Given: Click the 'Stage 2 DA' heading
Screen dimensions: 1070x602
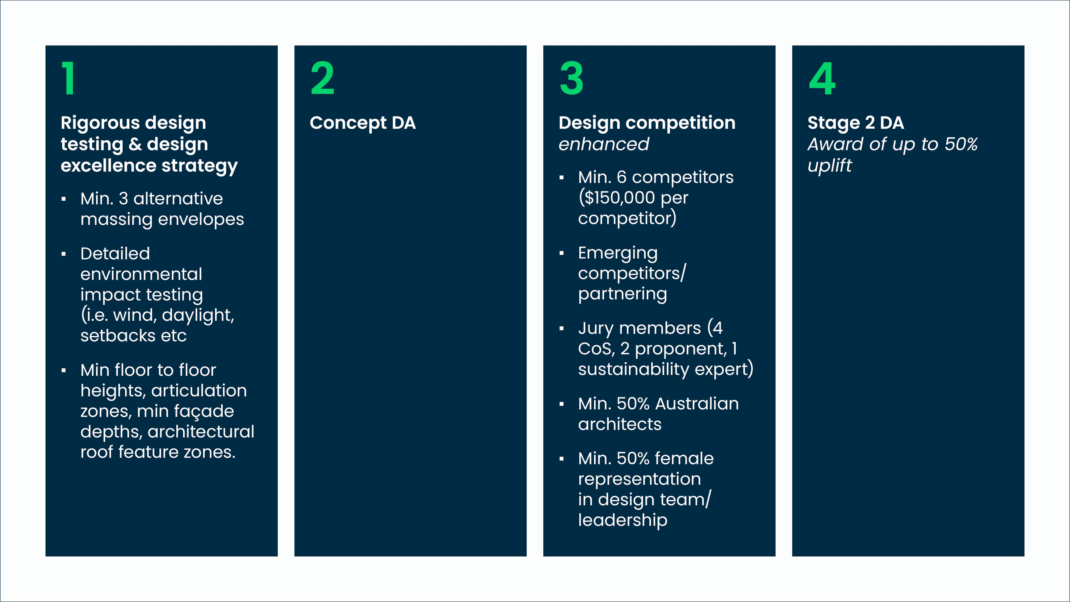Looking at the screenshot, I should [x=856, y=123].
